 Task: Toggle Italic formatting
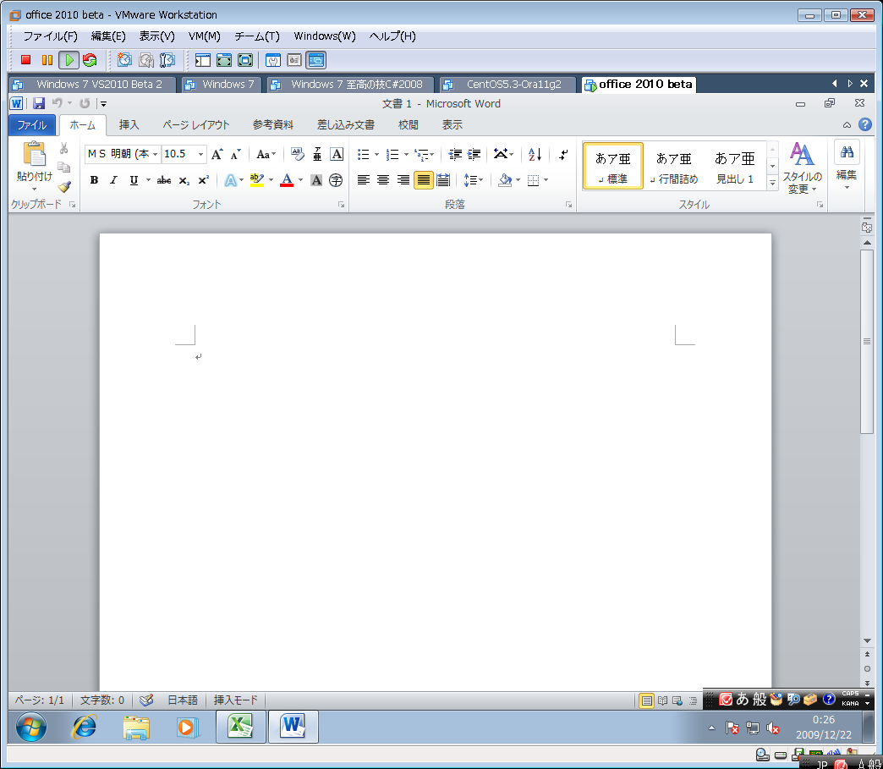pos(113,180)
